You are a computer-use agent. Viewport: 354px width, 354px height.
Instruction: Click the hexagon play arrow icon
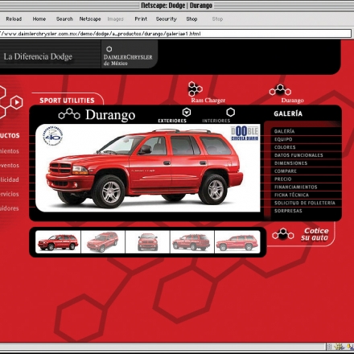click(17, 102)
